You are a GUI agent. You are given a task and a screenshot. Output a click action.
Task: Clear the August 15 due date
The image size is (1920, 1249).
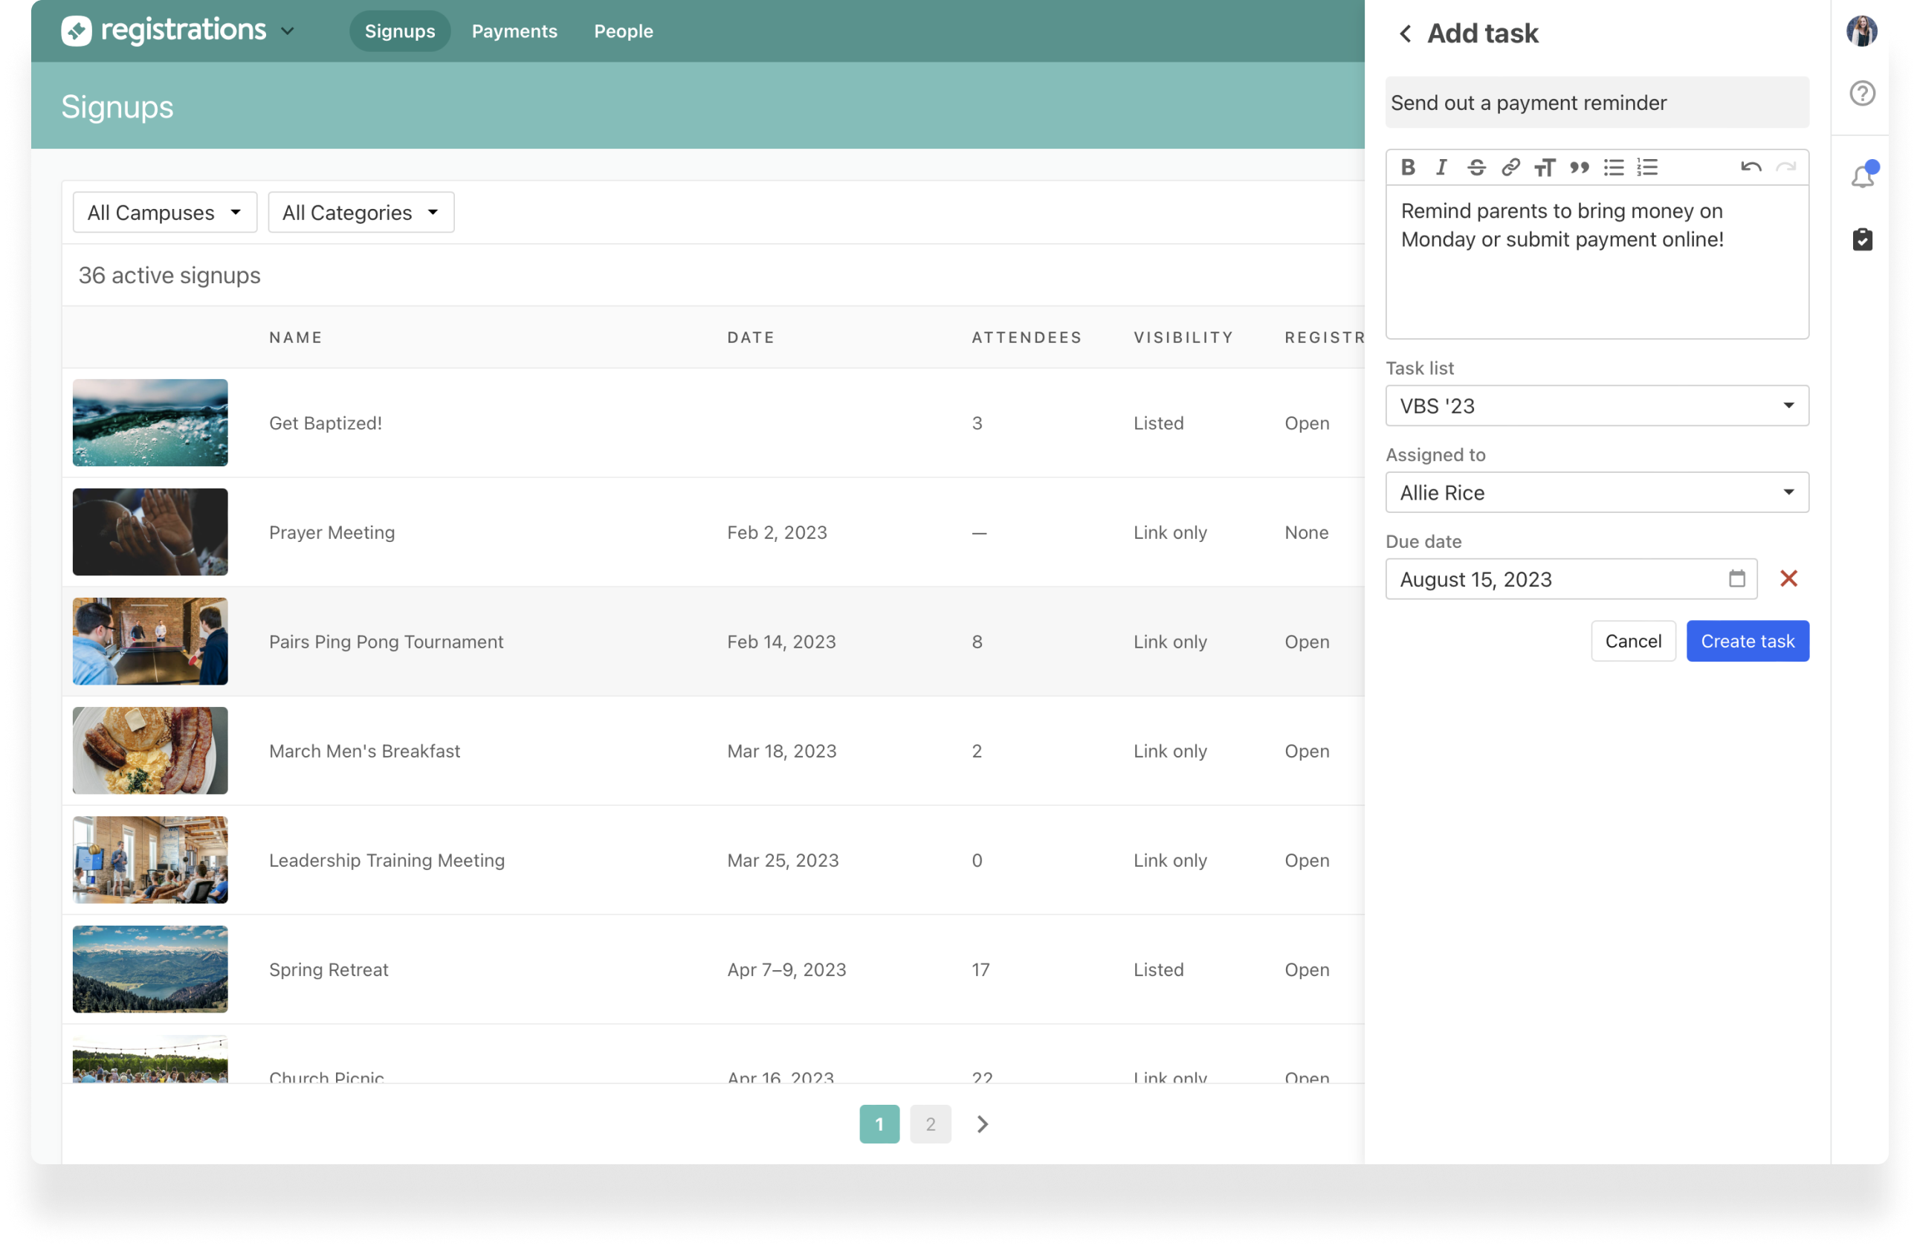point(1788,578)
